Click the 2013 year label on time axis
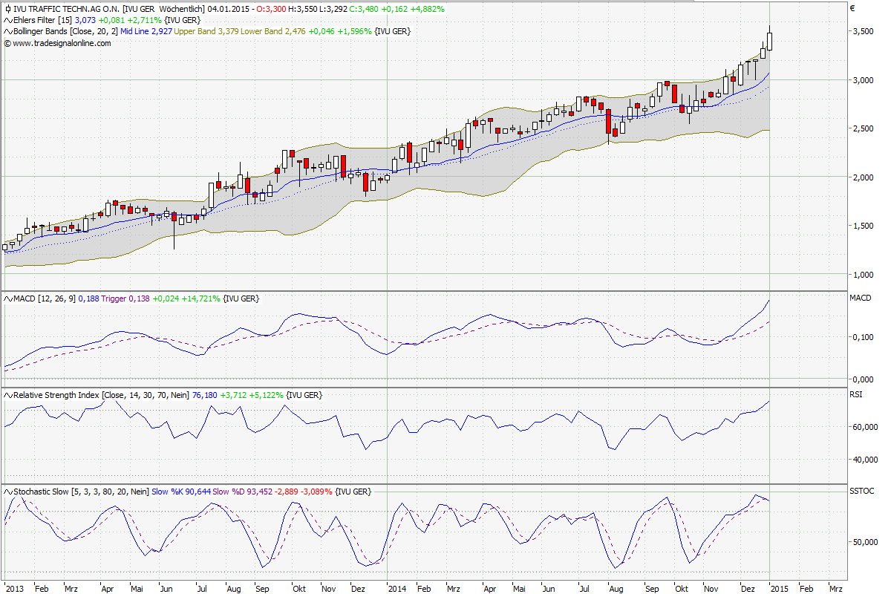The height and width of the screenshot is (594, 891). pyautogui.click(x=14, y=588)
